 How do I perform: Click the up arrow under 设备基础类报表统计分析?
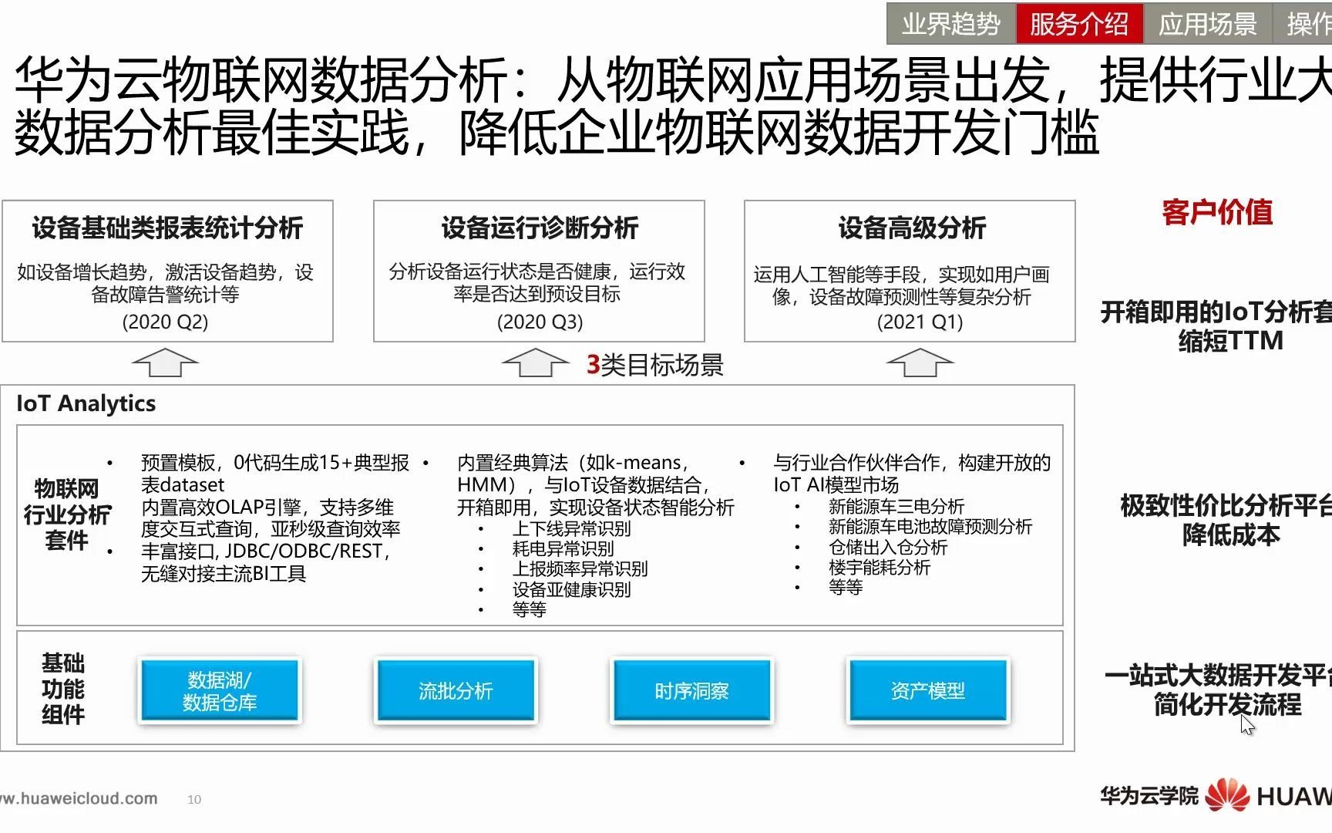pos(165,362)
